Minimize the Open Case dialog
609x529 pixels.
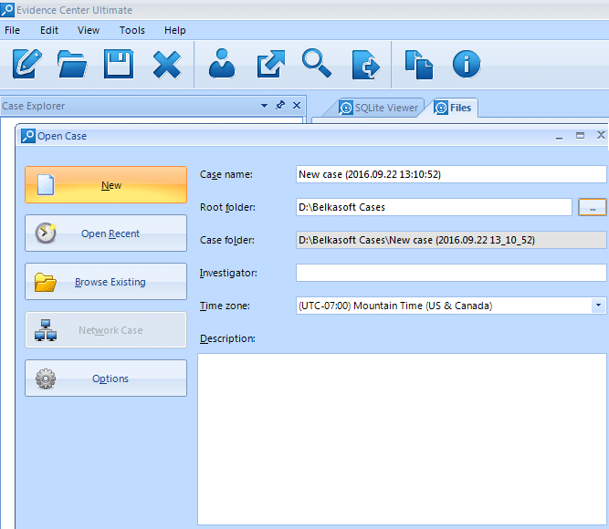[x=560, y=136]
